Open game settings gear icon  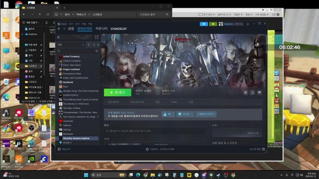click(245, 92)
